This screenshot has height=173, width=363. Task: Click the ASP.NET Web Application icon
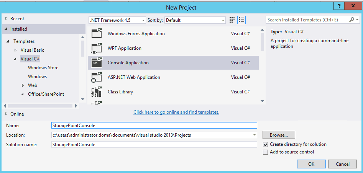point(96,77)
